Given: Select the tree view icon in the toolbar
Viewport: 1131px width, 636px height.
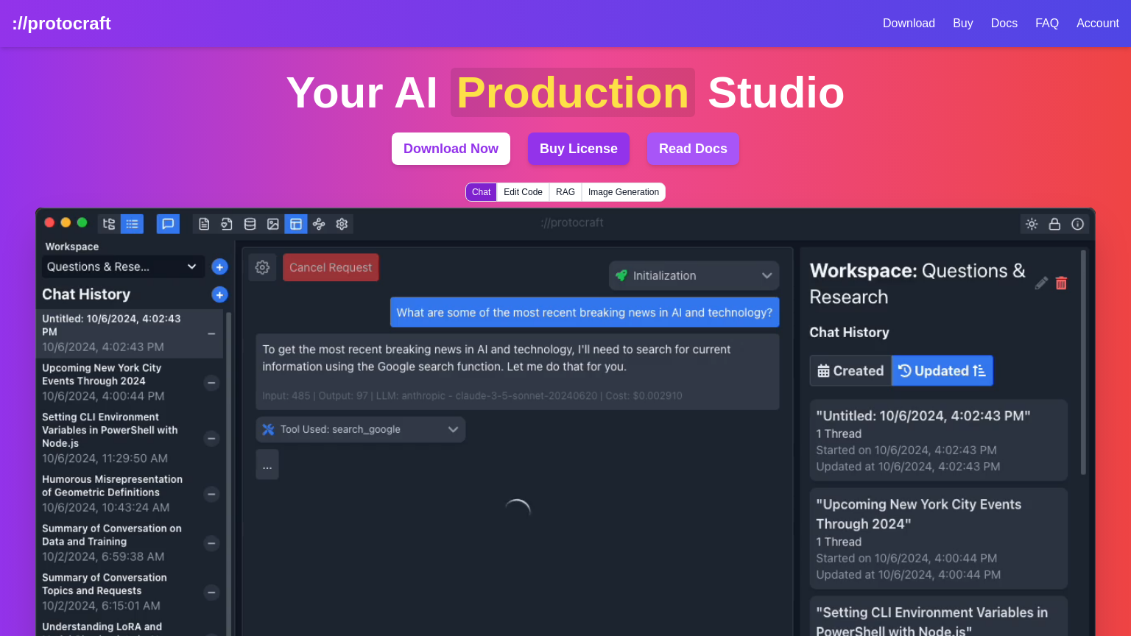Looking at the screenshot, I should (x=108, y=224).
